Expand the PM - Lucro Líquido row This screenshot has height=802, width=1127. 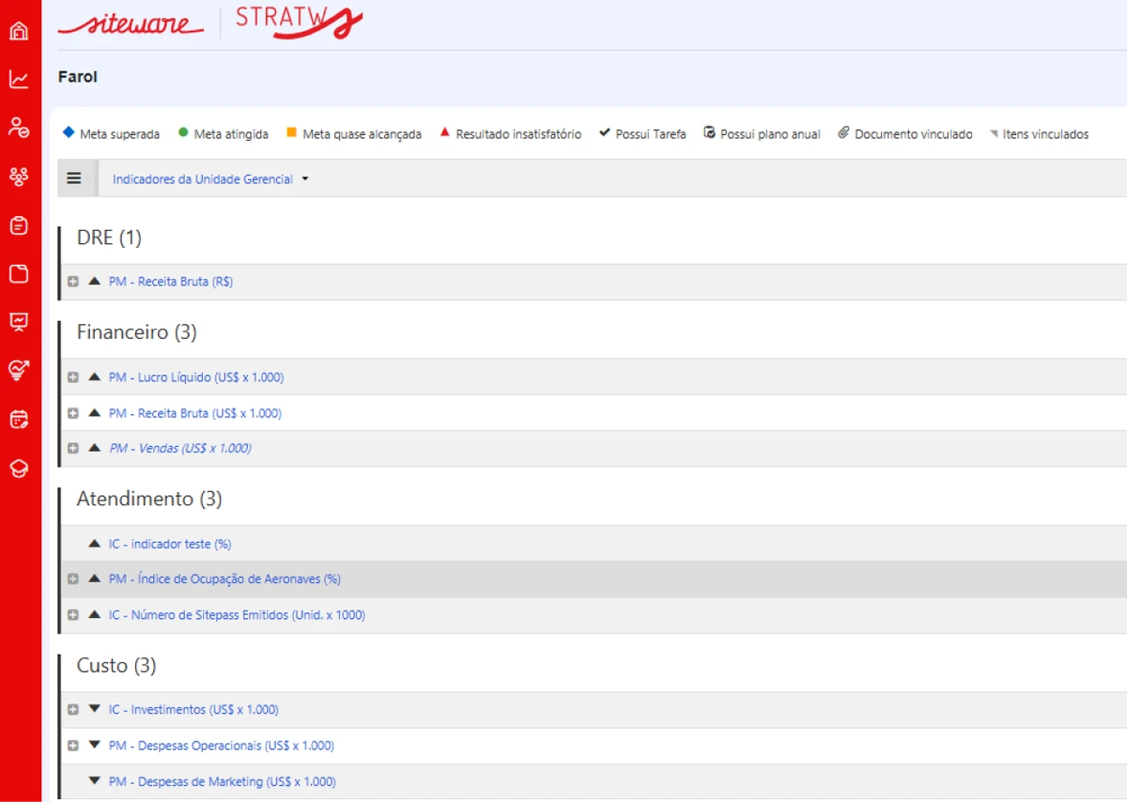73,378
